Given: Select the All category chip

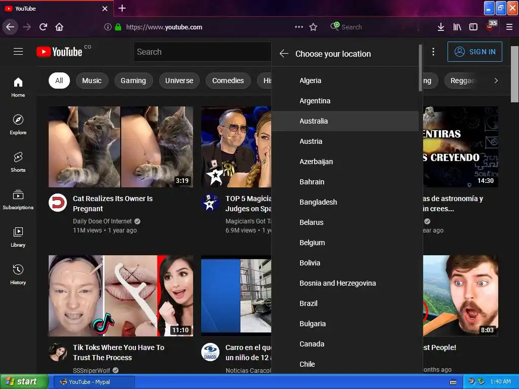Looking at the screenshot, I should click(x=59, y=81).
